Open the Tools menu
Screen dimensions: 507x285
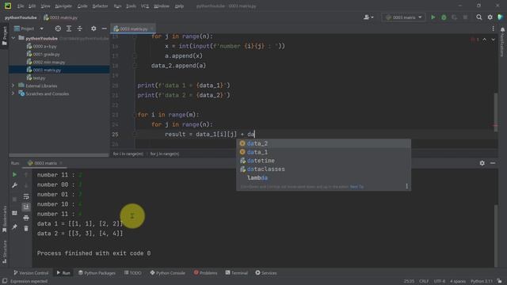(x=131, y=6)
